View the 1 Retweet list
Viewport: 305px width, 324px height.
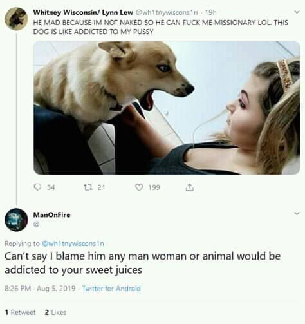coord(20,312)
